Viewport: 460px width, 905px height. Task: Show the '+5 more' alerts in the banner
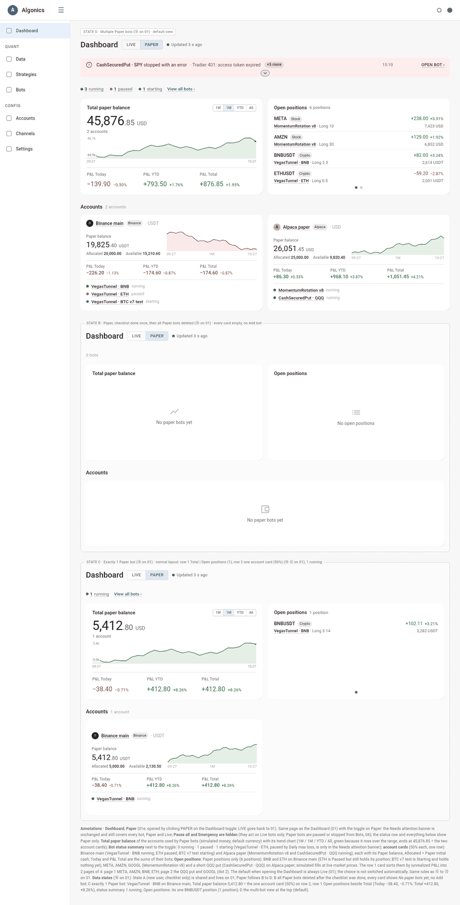(x=274, y=65)
